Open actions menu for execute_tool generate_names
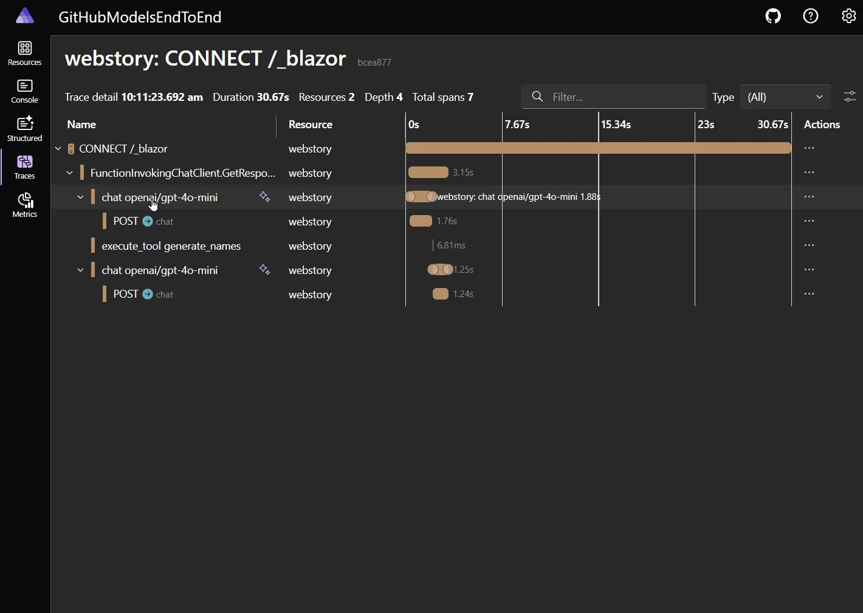The width and height of the screenshot is (863, 613). click(x=810, y=245)
